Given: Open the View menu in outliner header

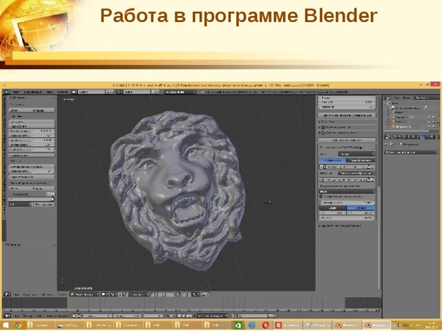Looking at the screenshot, I should (x=396, y=98).
